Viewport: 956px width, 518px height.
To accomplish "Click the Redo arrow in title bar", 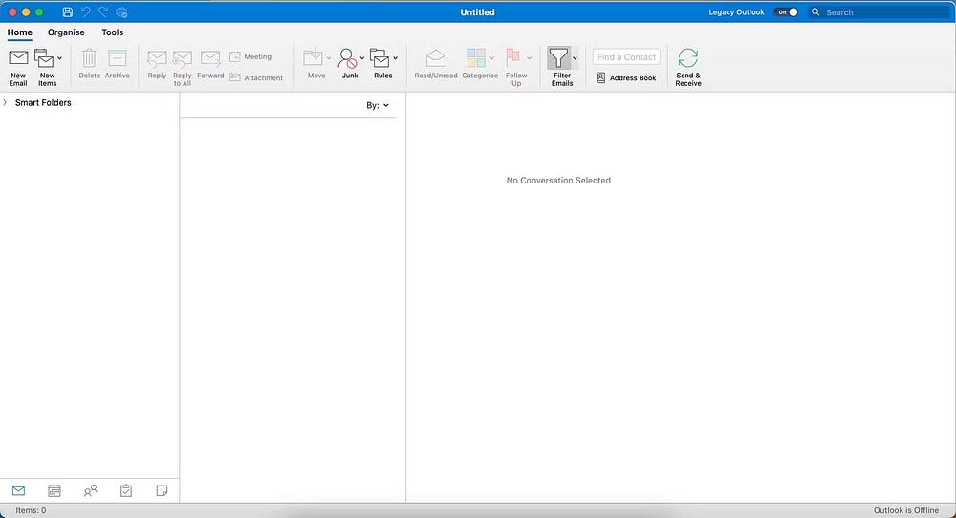I will click(x=103, y=12).
